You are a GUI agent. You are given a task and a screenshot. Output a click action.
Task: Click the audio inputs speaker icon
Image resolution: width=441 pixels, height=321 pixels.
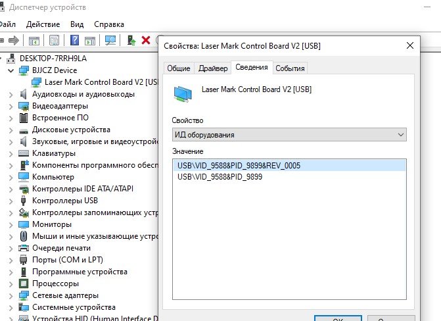pos(24,94)
